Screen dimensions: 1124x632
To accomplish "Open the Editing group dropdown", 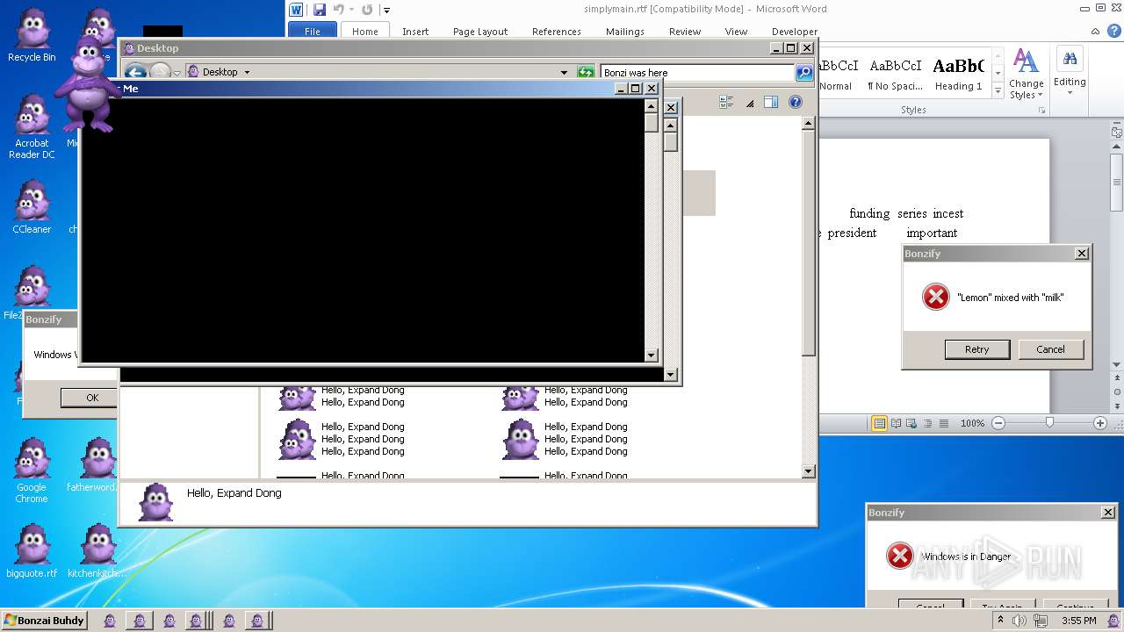I will click(x=1070, y=72).
